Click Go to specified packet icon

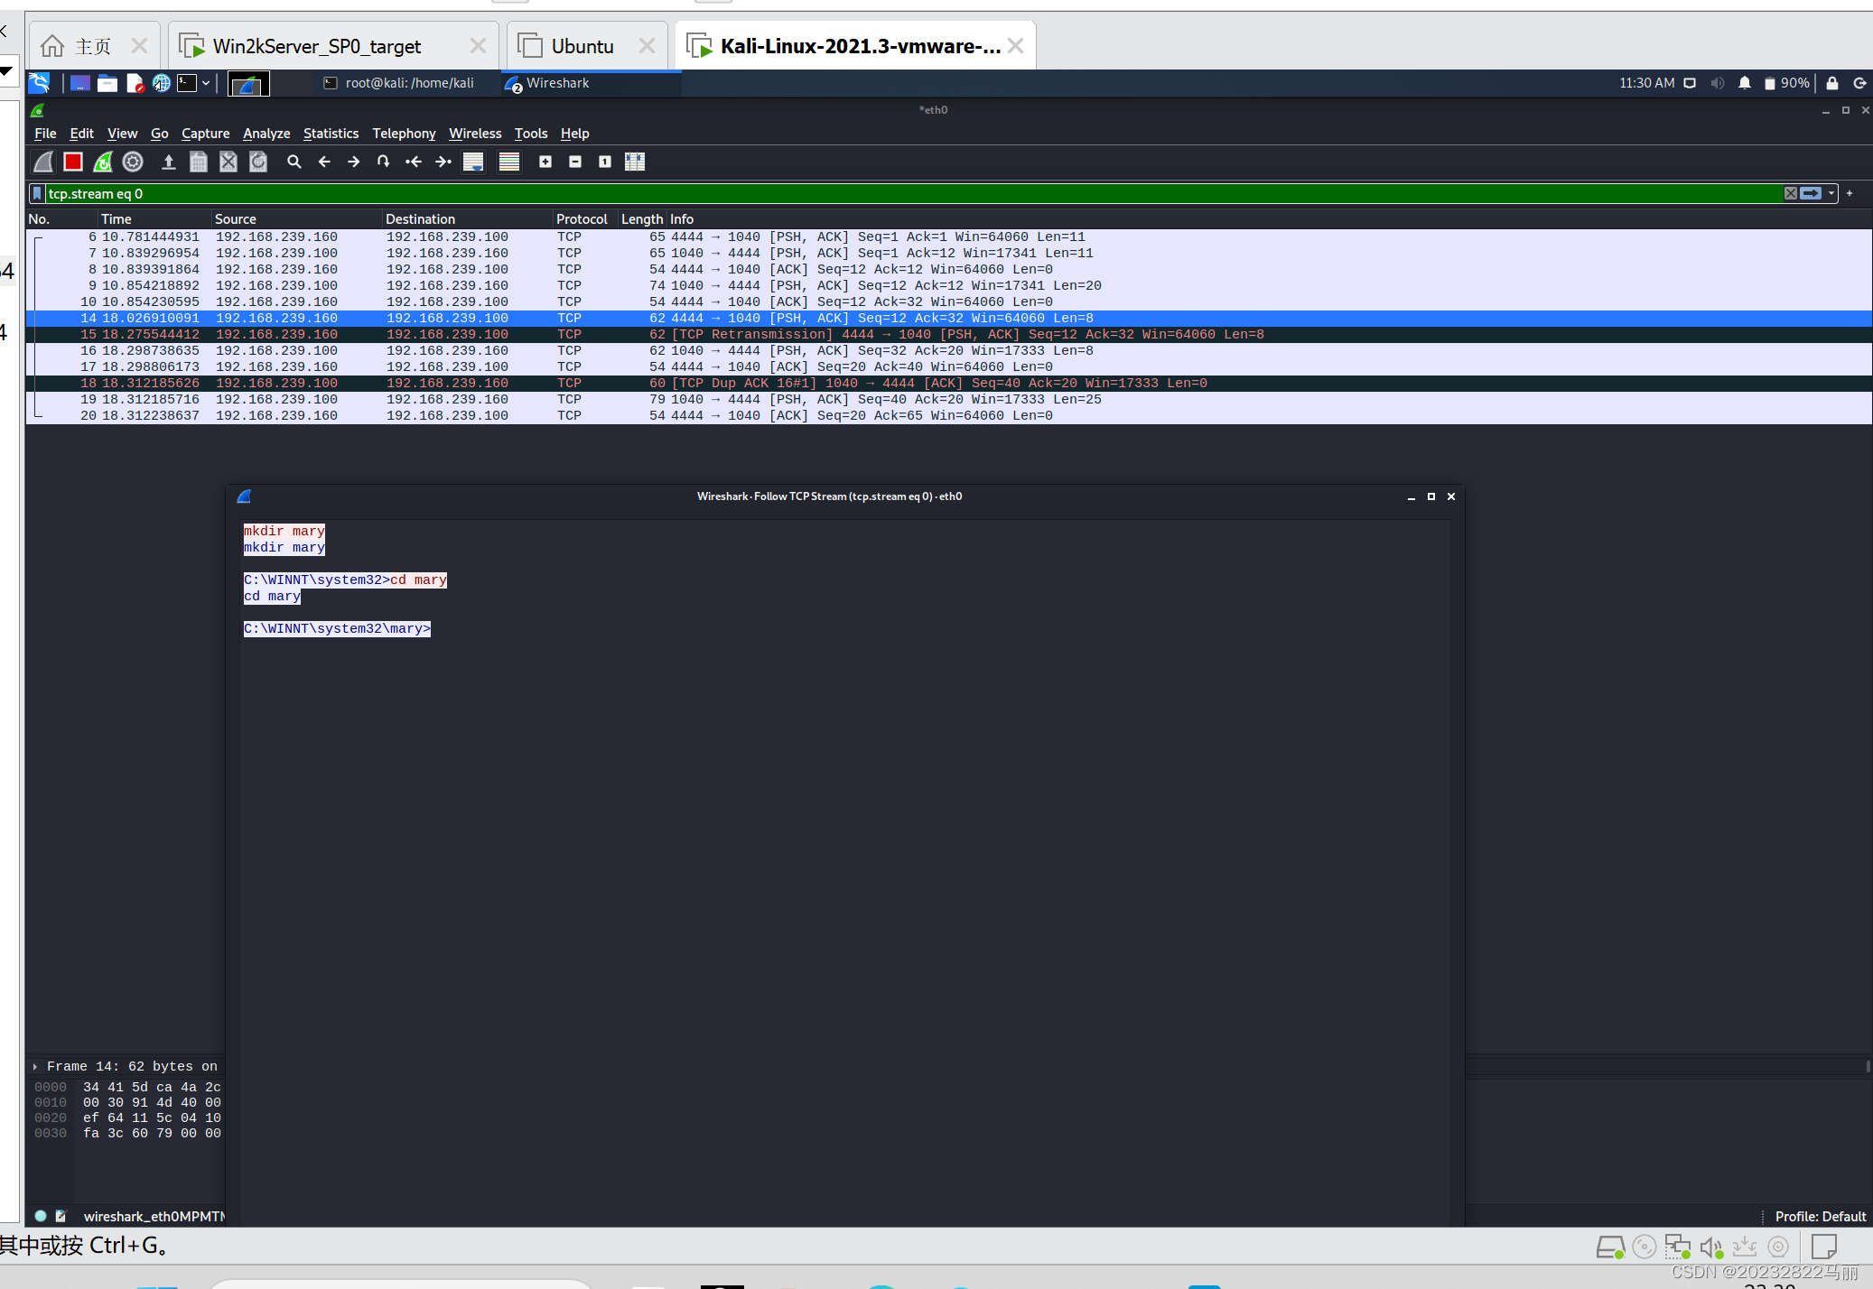[384, 162]
